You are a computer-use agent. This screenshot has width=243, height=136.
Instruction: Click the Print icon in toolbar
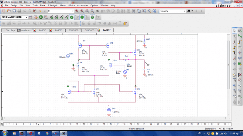tap(19, 11)
